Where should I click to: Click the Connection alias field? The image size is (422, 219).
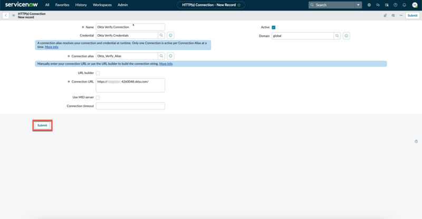127,56
